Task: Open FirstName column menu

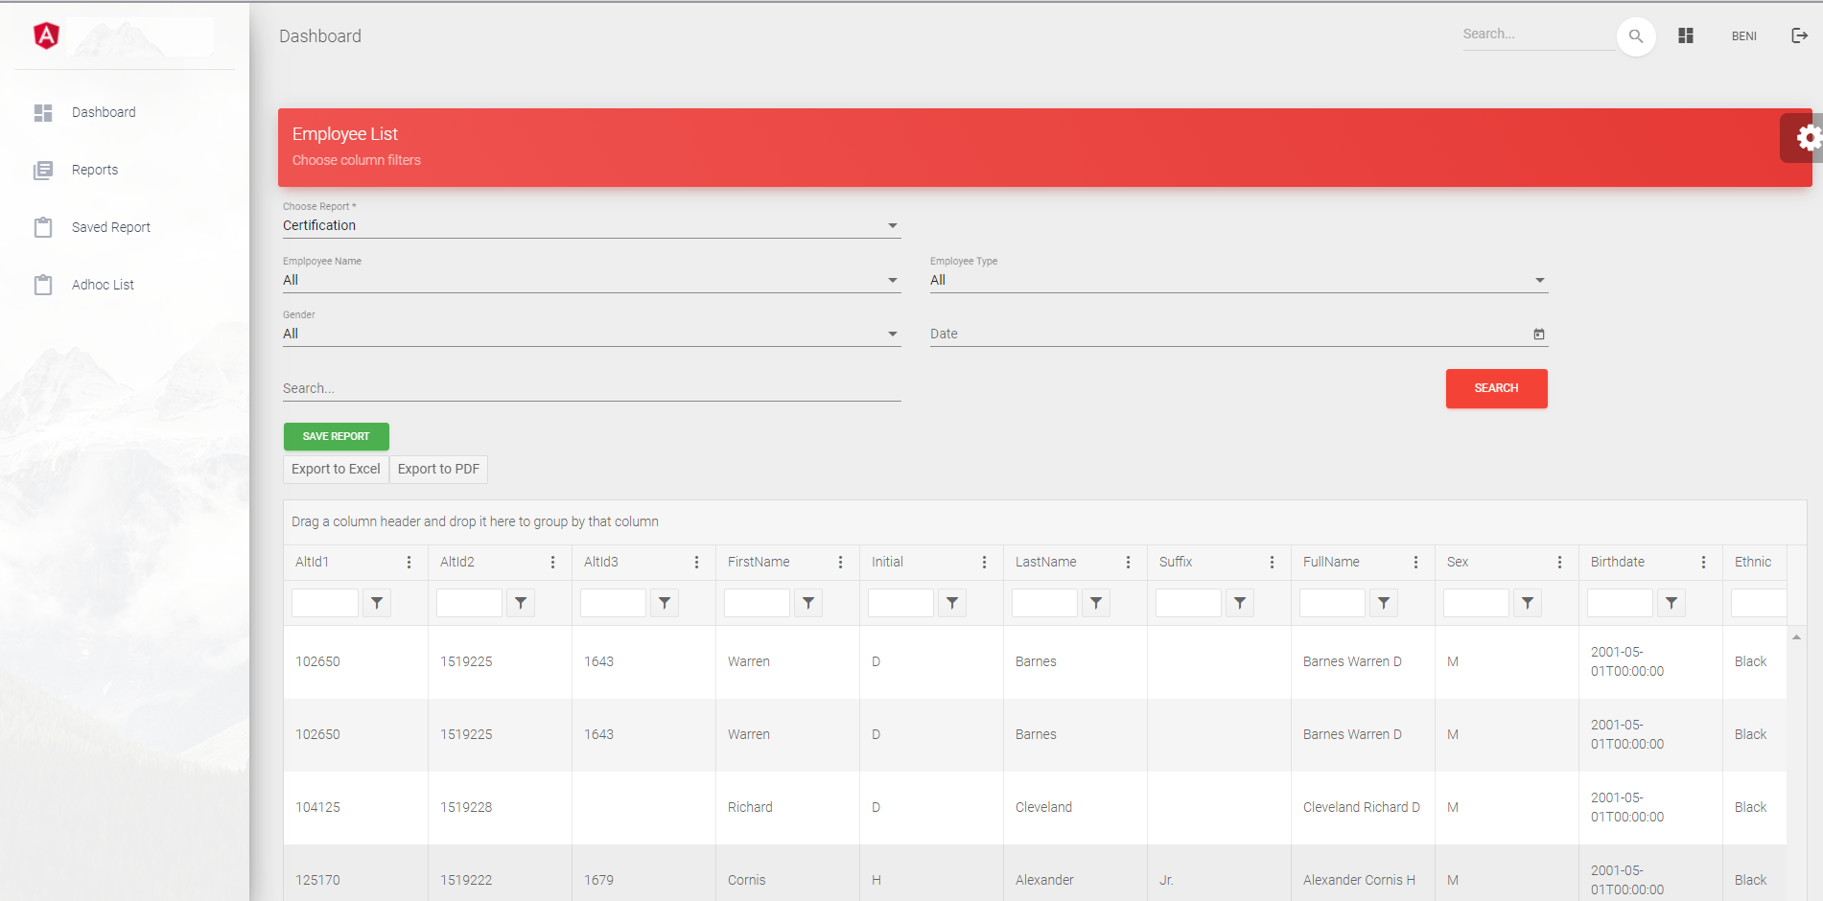Action: click(x=840, y=563)
